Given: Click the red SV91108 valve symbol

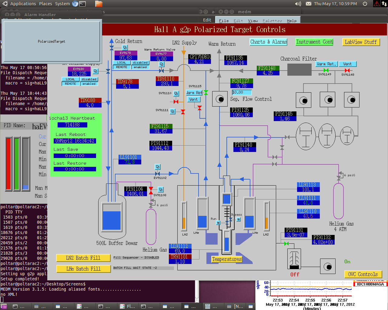Looking at the screenshot, I should [151, 191].
